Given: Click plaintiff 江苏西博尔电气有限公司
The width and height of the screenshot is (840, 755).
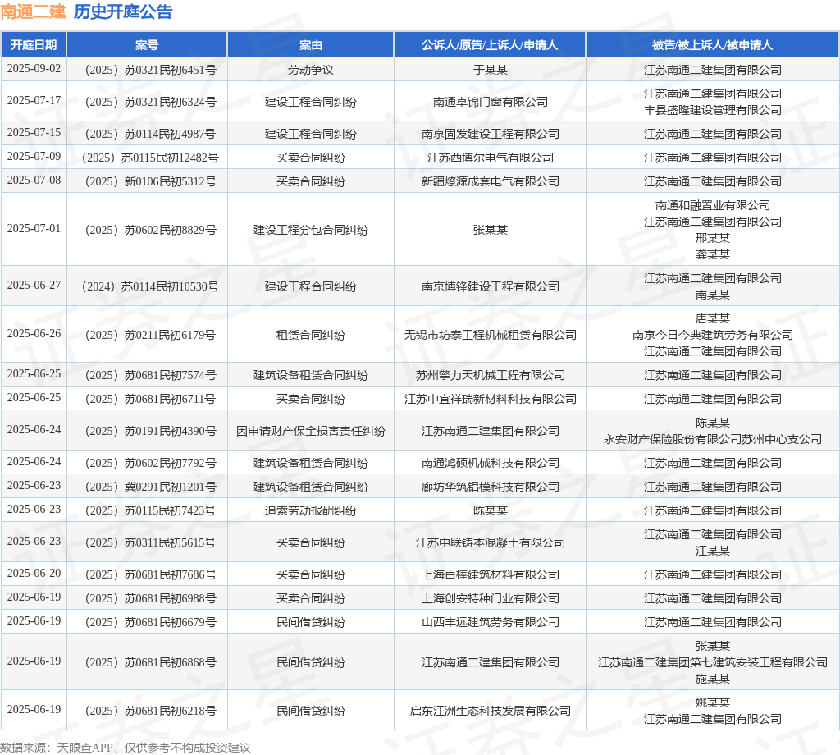Looking at the screenshot, I should [491, 158].
